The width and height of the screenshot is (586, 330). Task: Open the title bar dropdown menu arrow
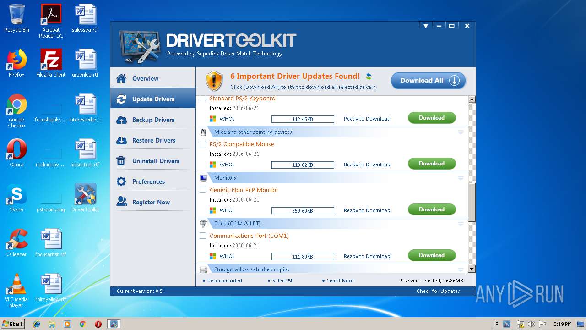[426, 26]
